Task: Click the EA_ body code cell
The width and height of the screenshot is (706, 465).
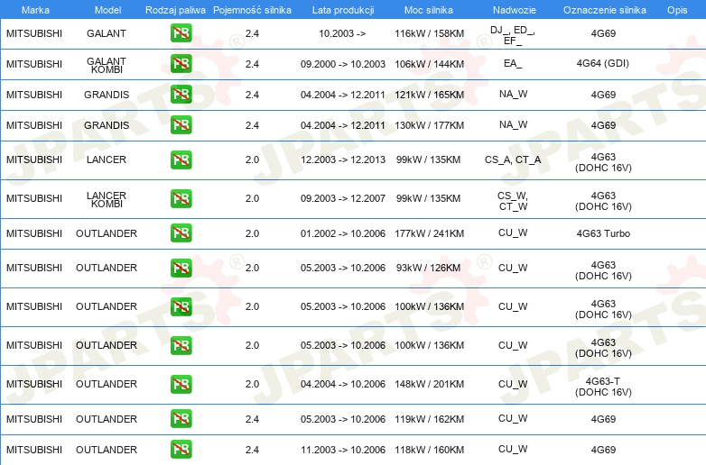Action: [x=513, y=63]
